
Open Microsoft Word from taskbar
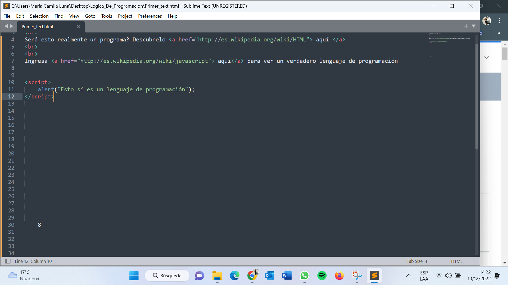pyautogui.click(x=287, y=276)
